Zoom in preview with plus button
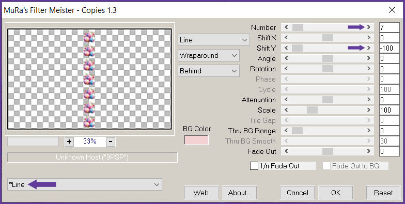The width and height of the screenshot is (405, 204). point(69,142)
